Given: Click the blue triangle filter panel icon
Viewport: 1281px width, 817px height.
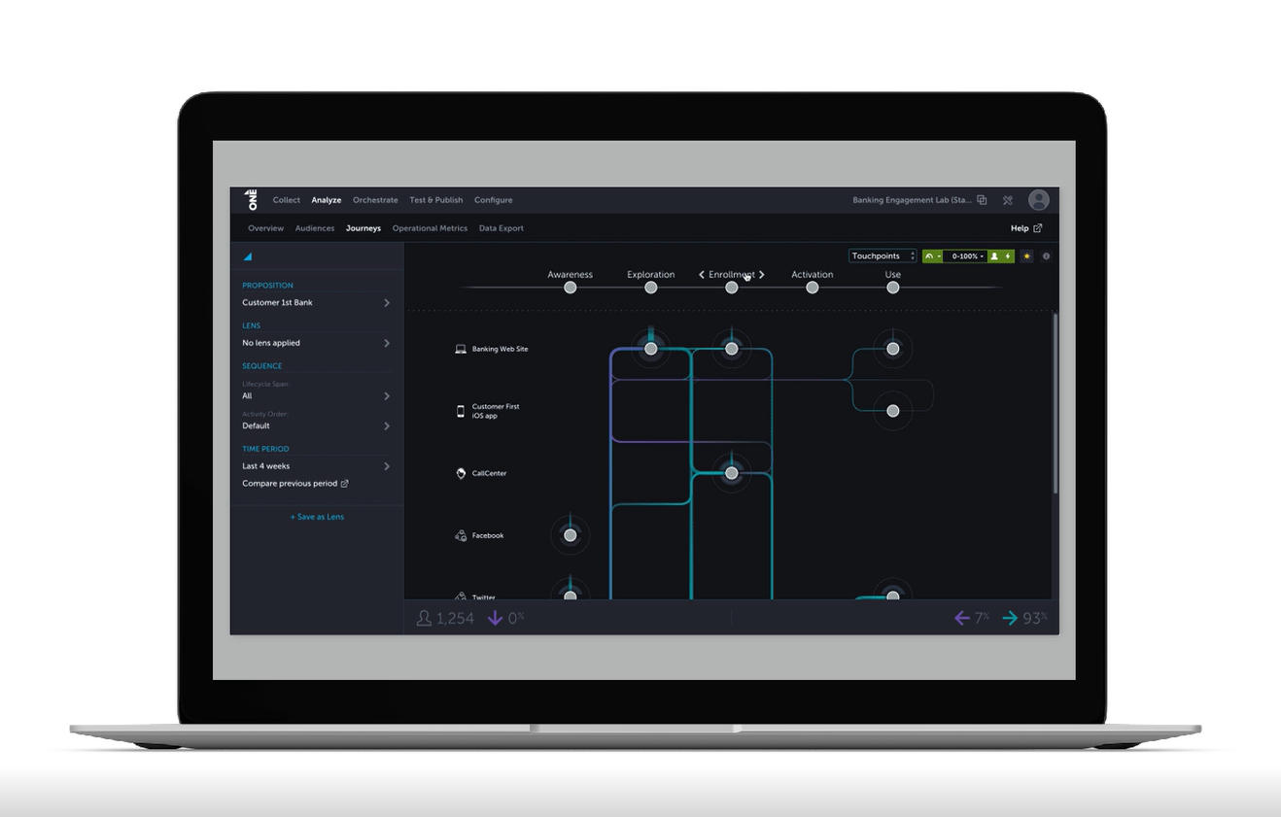Looking at the screenshot, I should tap(247, 256).
